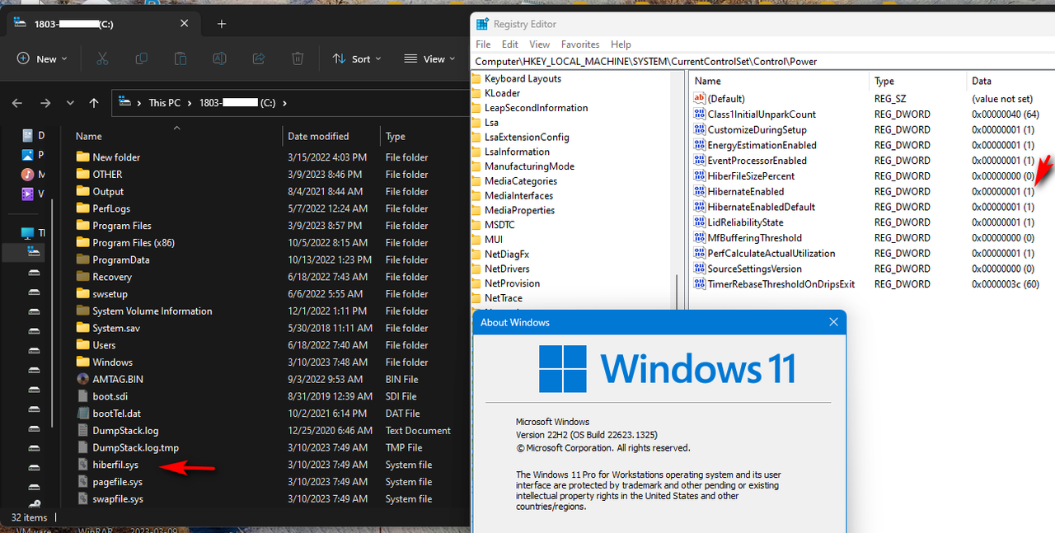Select the pagefile.sys file
Viewport: 1055px width, 533px height.
click(x=117, y=482)
